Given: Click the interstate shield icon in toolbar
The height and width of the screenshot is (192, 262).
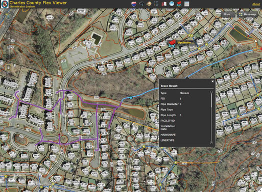Looking at the screenshot, I should click(x=134, y=4).
